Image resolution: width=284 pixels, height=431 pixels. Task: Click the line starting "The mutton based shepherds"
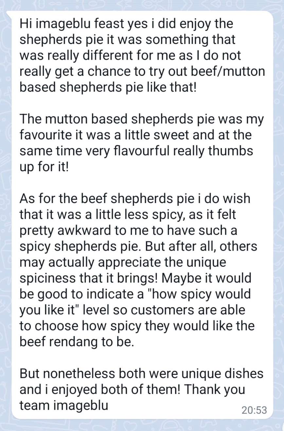pos(142,119)
